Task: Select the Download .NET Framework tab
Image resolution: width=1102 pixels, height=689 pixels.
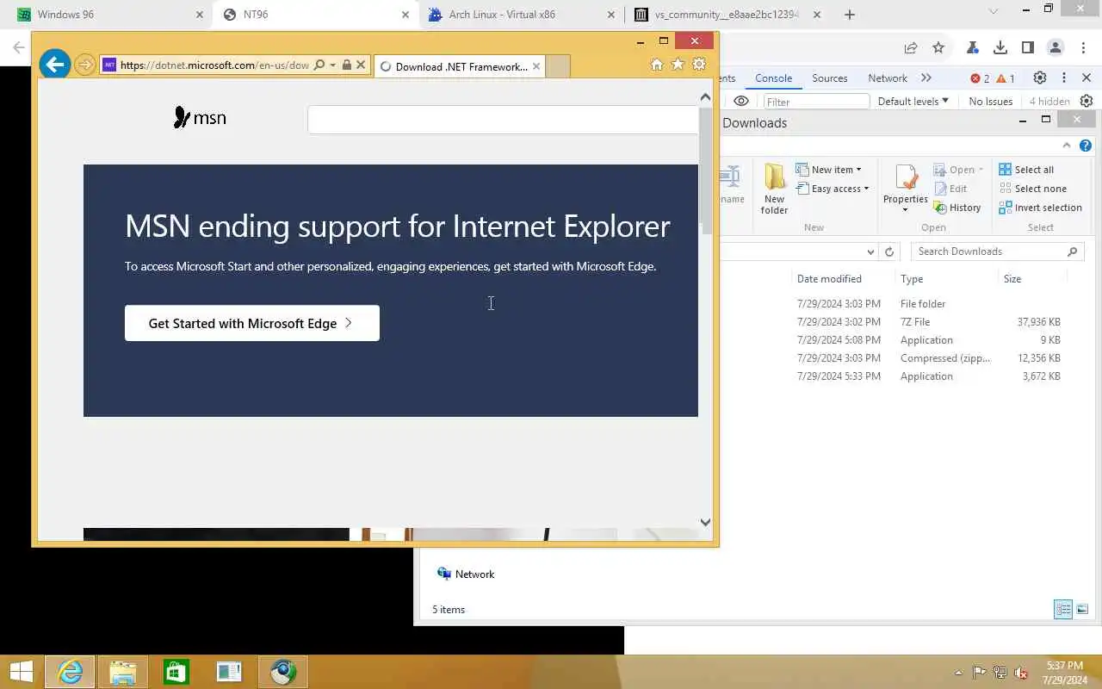Action: tap(460, 66)
